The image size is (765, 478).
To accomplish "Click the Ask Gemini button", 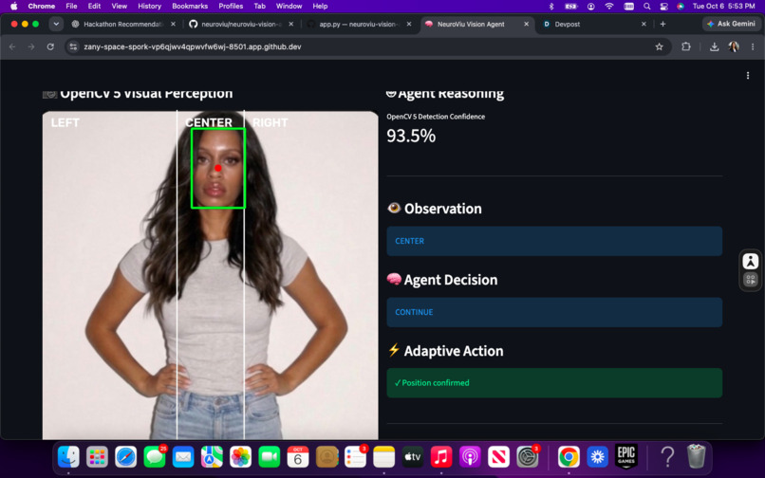I will click(731, 24).
